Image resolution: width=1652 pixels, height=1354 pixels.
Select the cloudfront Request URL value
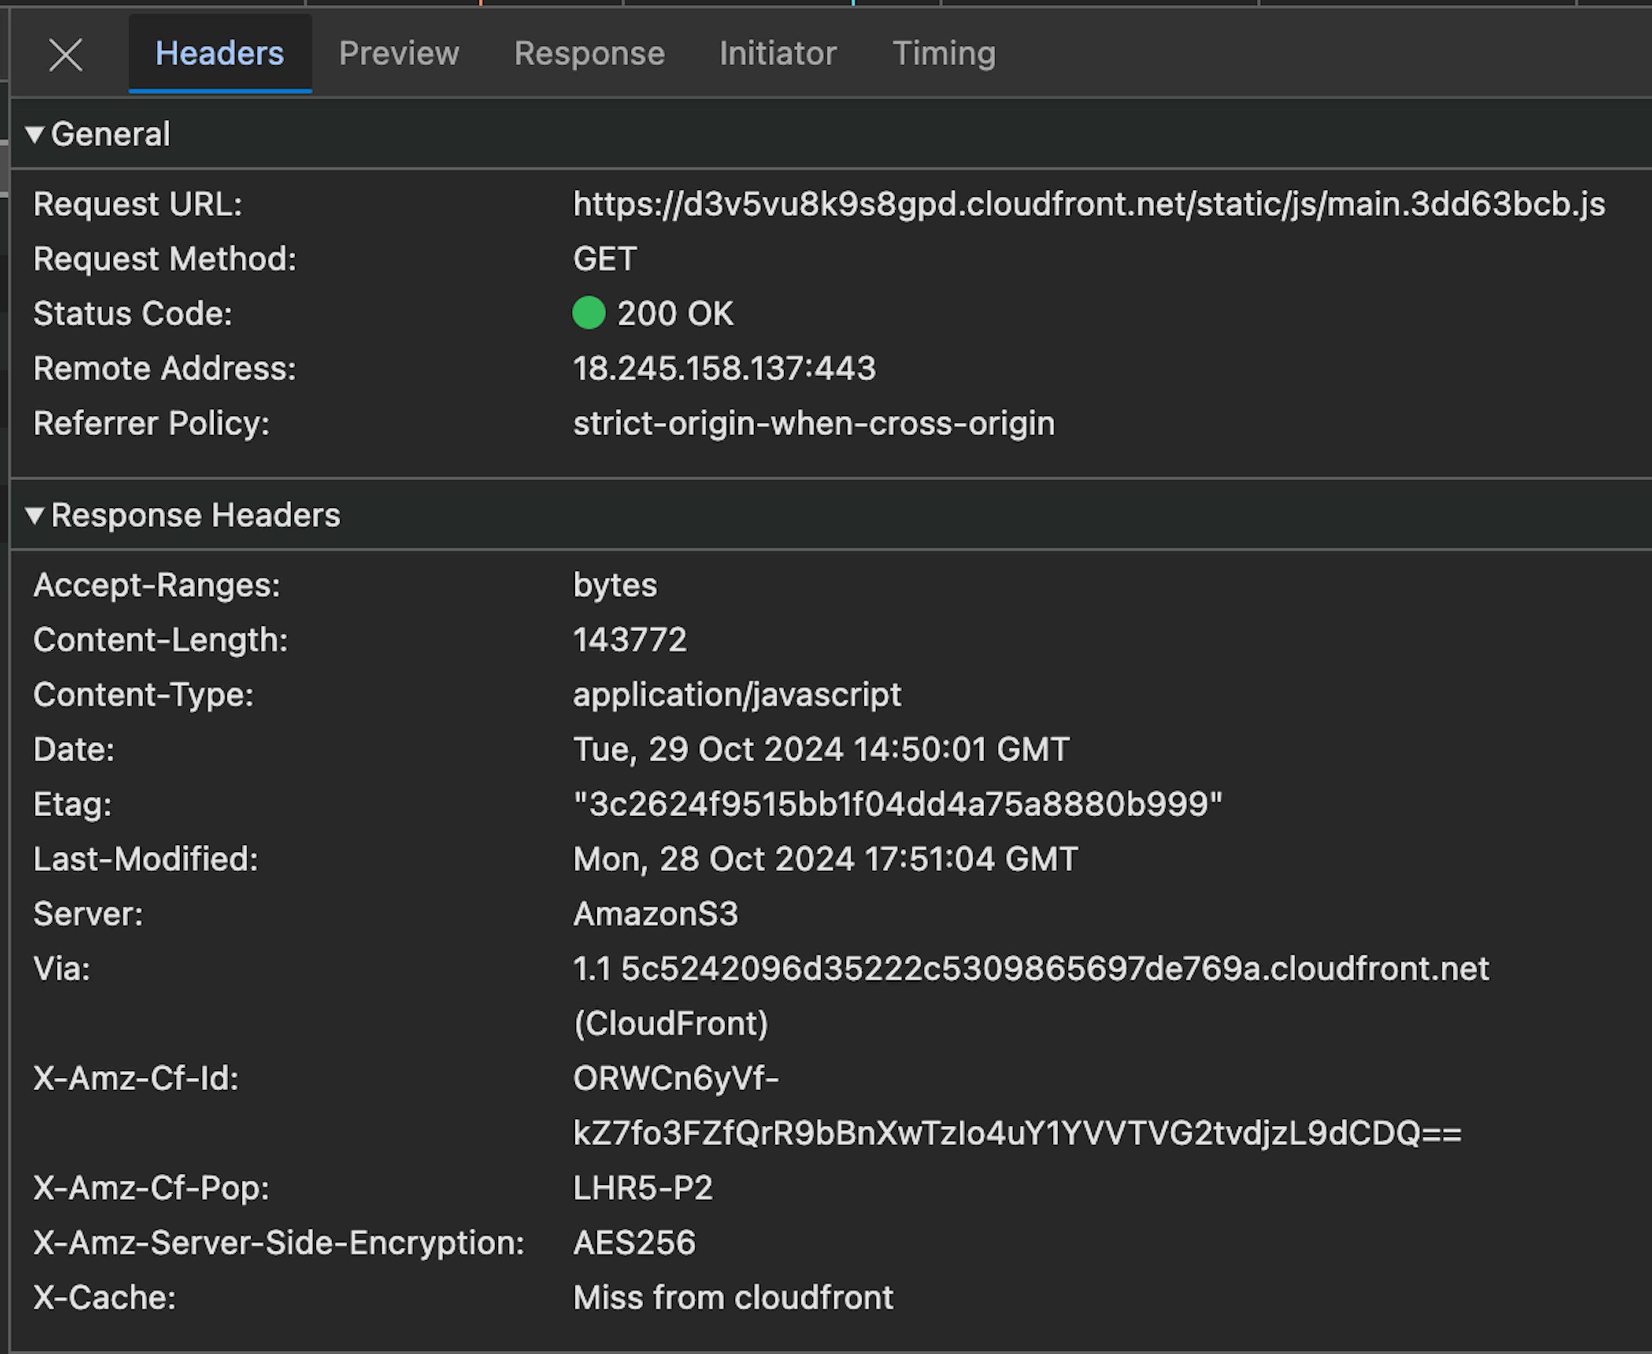[x=1089, y=204]
